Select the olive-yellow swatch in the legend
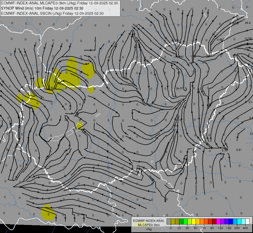253x233 pixels. (x=173, y=221)
